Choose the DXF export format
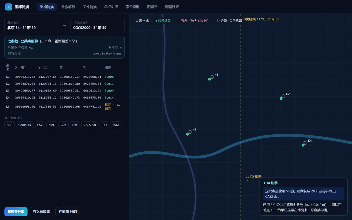The height and width of the screenshot is (220, 352). [75, 125]
